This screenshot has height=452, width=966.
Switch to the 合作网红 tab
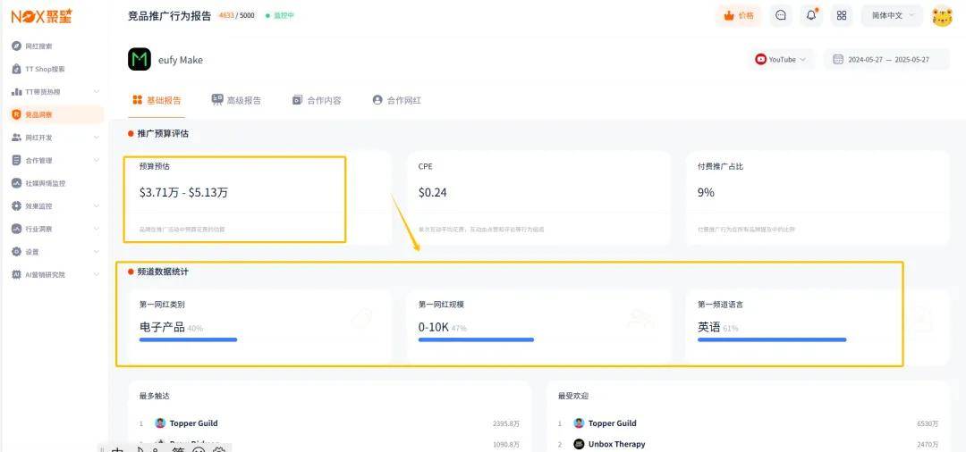(396, 100)
